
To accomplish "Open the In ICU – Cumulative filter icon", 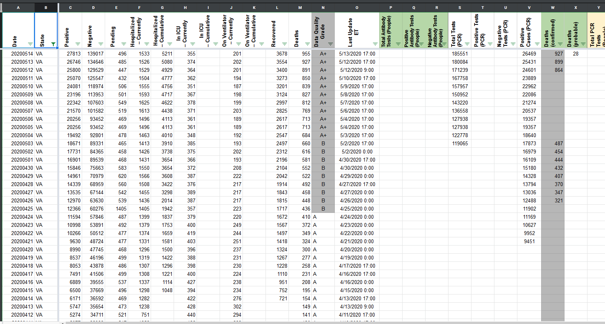I will pyautogui.click(x=216, y=44).
